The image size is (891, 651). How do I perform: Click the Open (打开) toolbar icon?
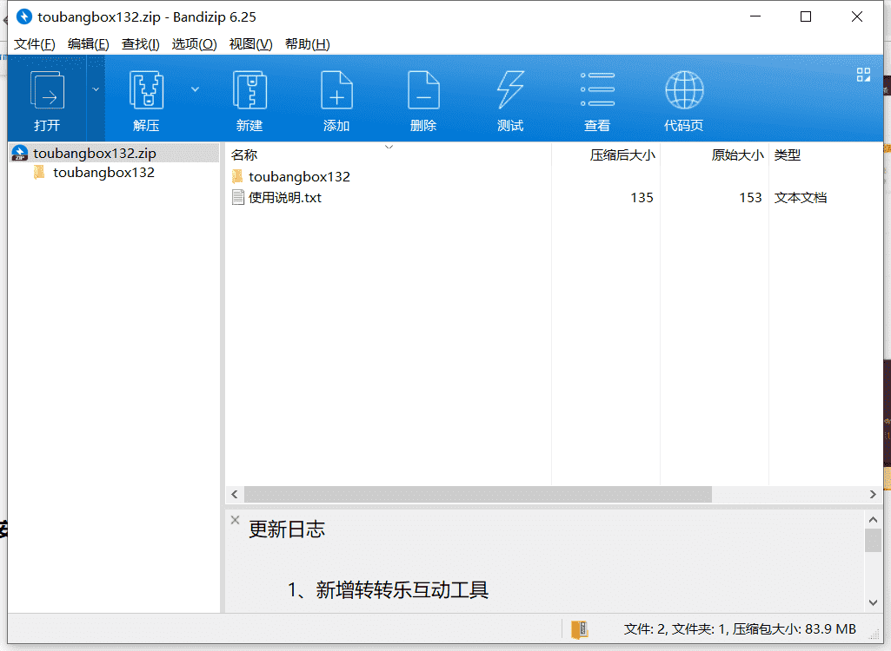[x=47, y=90]
